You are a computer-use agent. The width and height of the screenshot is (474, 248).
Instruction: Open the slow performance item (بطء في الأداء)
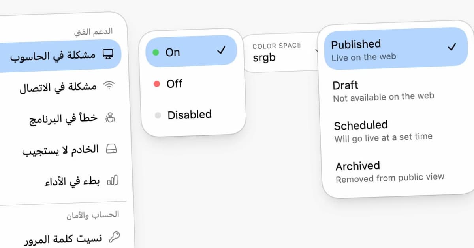pyautogui.click(x=72, y=181)
